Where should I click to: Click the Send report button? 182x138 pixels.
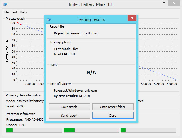pyautogui.click(x=69, y=116)
